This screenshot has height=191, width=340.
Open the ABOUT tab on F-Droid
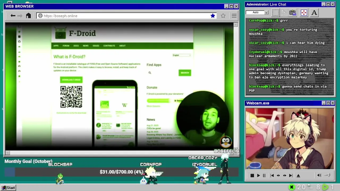click(x=122, y=46)
